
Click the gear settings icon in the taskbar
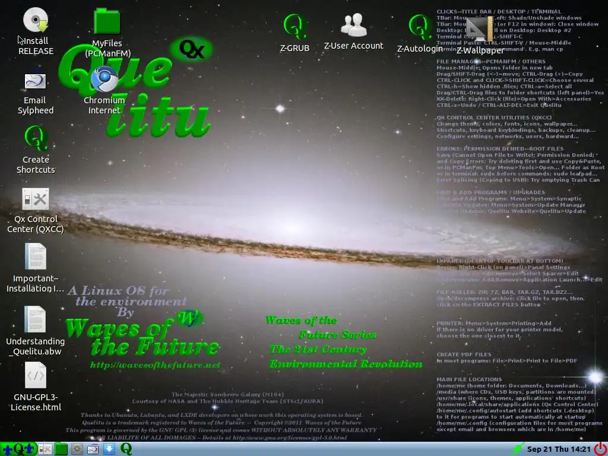pyautogui.click(x=77, y=449)
